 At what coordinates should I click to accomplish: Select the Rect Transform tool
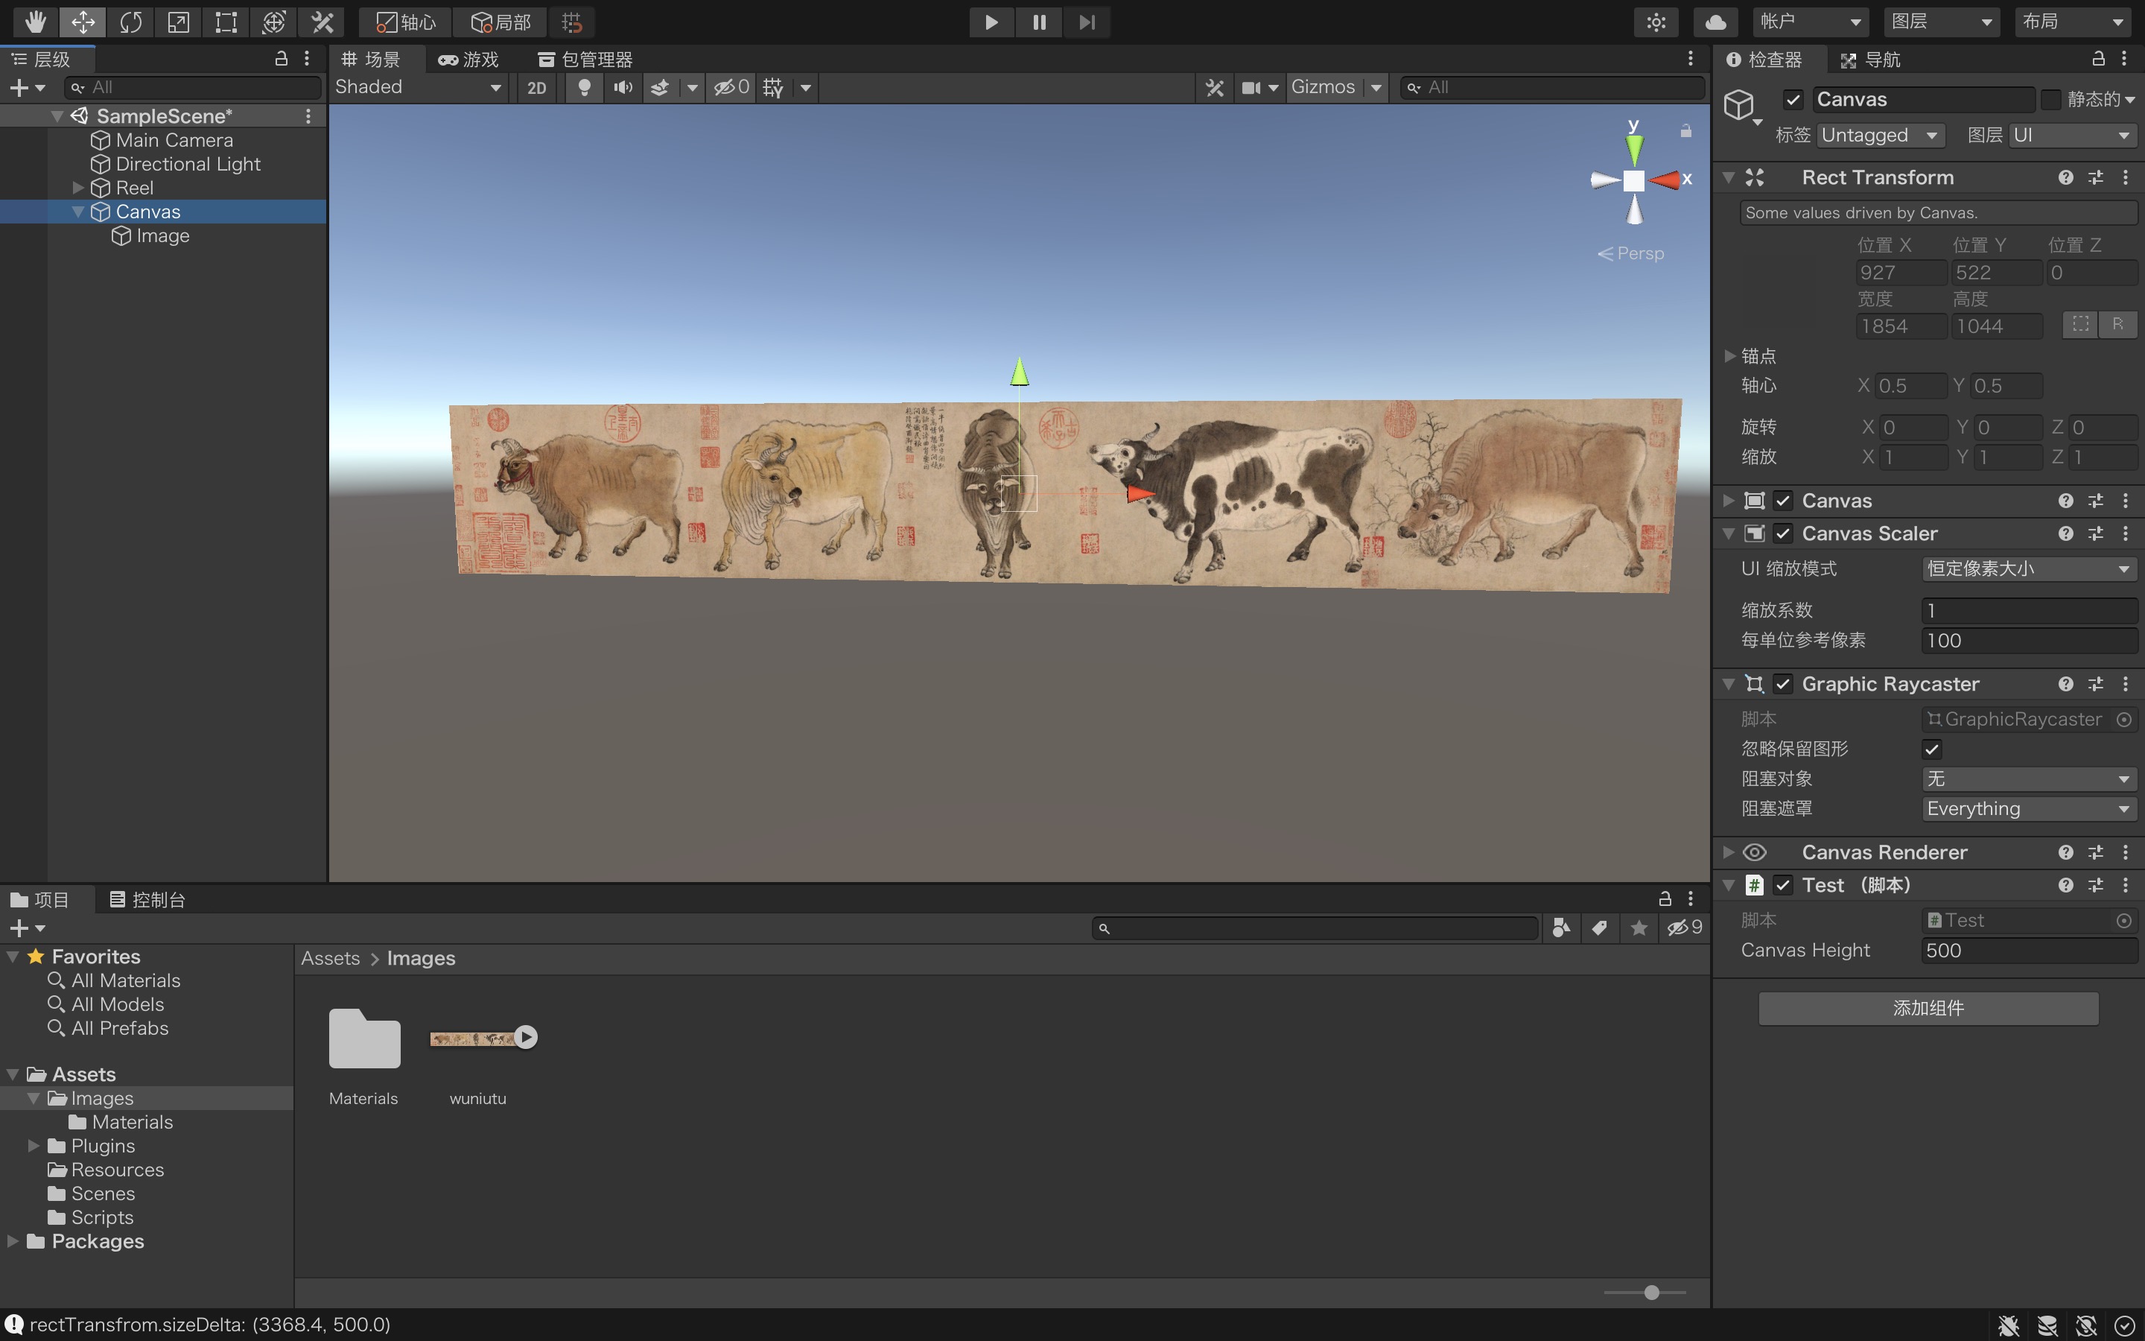226,22
